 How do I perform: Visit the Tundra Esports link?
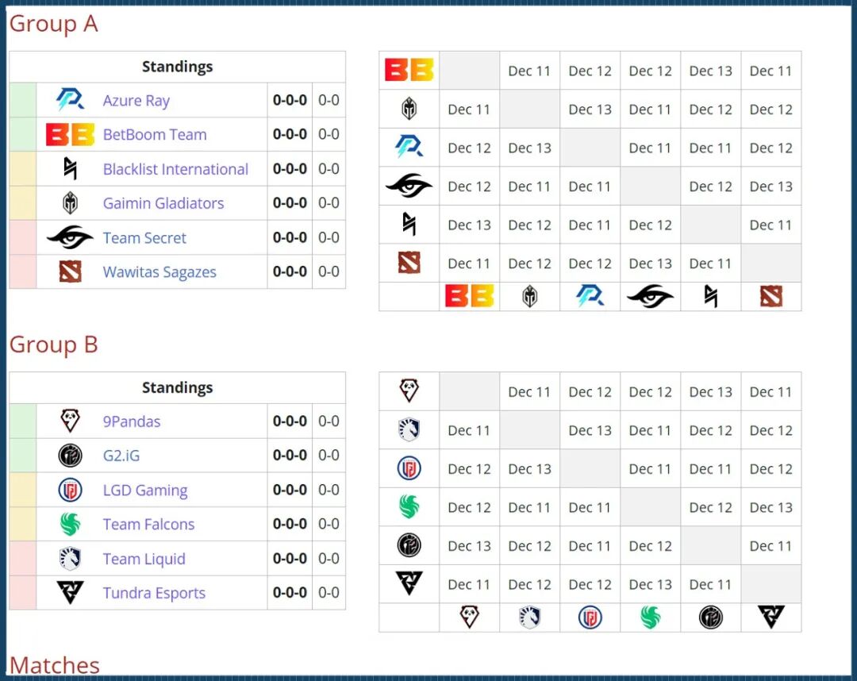[154, 593]
